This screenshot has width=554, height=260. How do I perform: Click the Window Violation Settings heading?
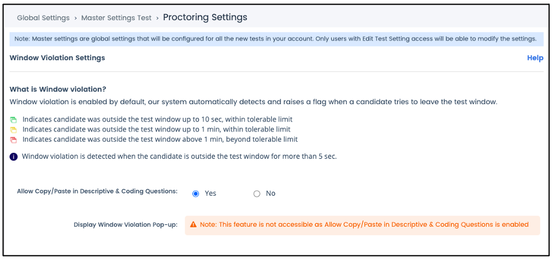(57, 58)
